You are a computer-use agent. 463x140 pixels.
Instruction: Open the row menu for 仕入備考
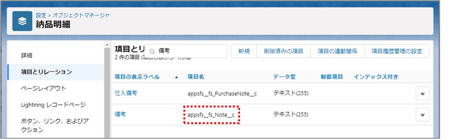tap(422, 94)
